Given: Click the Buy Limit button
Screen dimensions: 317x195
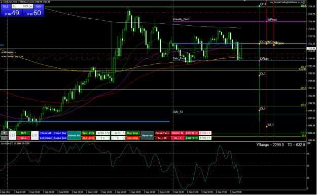Looking at the screenshot, I should [x=88, y=133].
